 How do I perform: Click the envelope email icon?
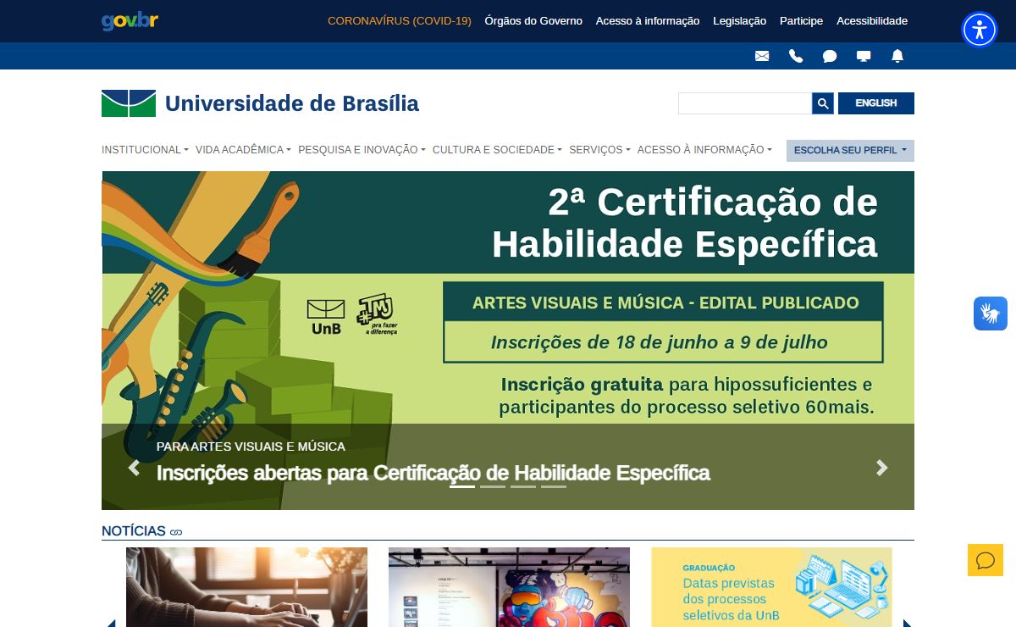click(762, 56)
